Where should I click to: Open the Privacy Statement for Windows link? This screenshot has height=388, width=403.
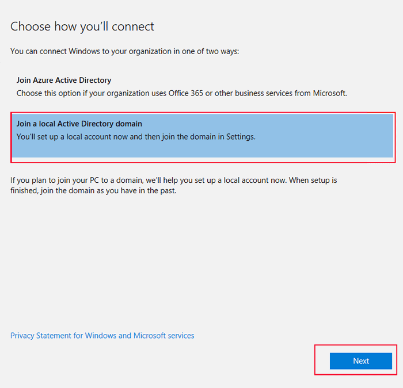click(x=102, y=336)
